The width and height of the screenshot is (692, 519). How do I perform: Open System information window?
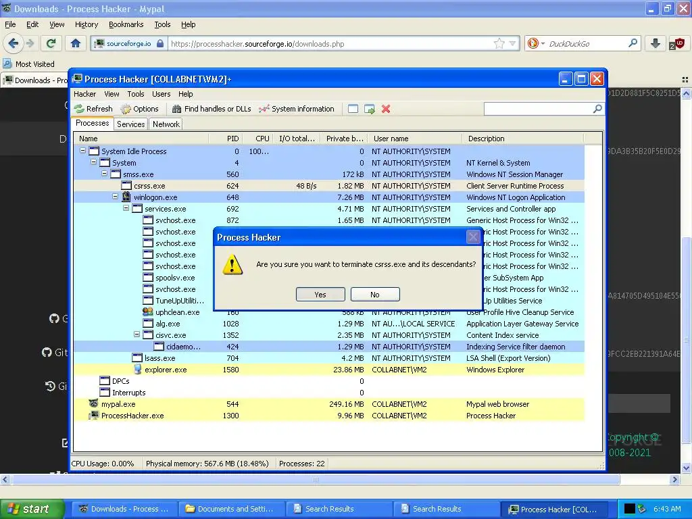click(x=297, y=109)
